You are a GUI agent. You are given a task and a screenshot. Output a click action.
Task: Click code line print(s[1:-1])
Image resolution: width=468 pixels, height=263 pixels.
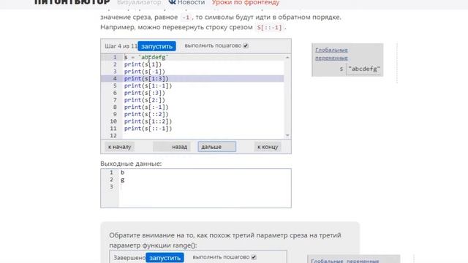(x=148, y=85)
